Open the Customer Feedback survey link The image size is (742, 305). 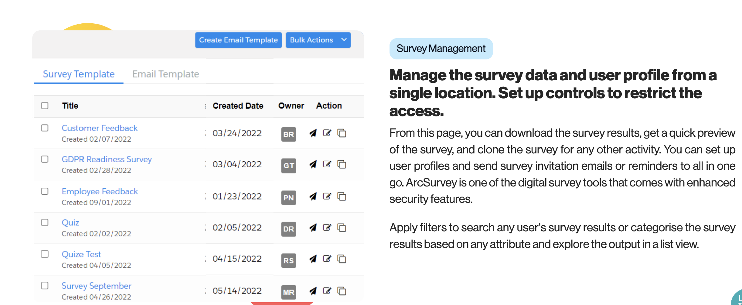tap(100, 128)
